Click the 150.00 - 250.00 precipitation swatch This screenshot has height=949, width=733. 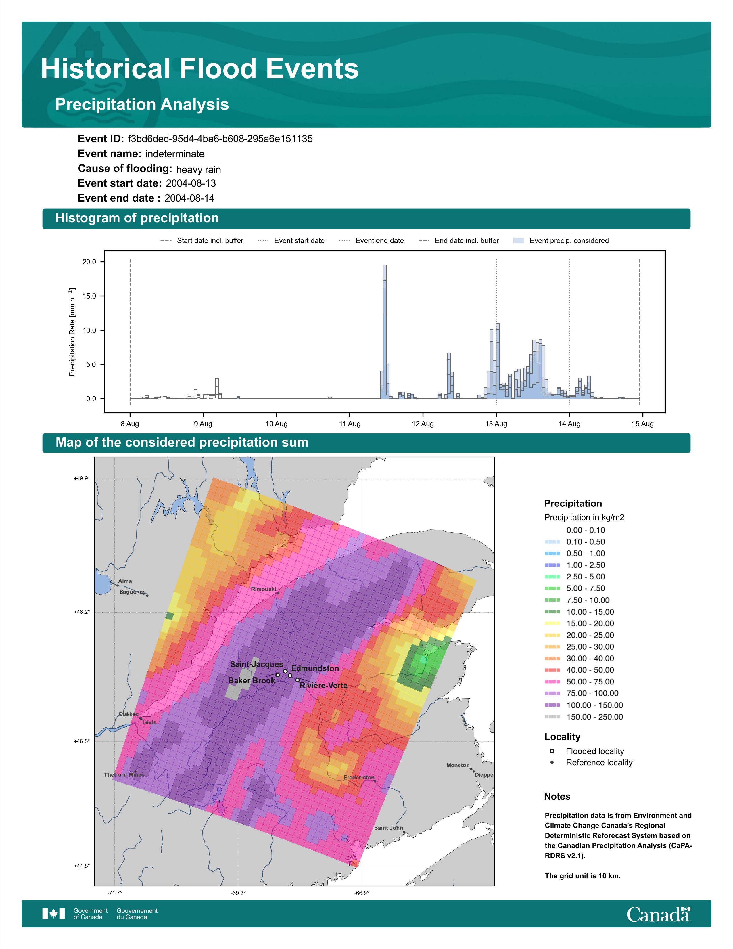pyautogui.click(x=552, y=717)
